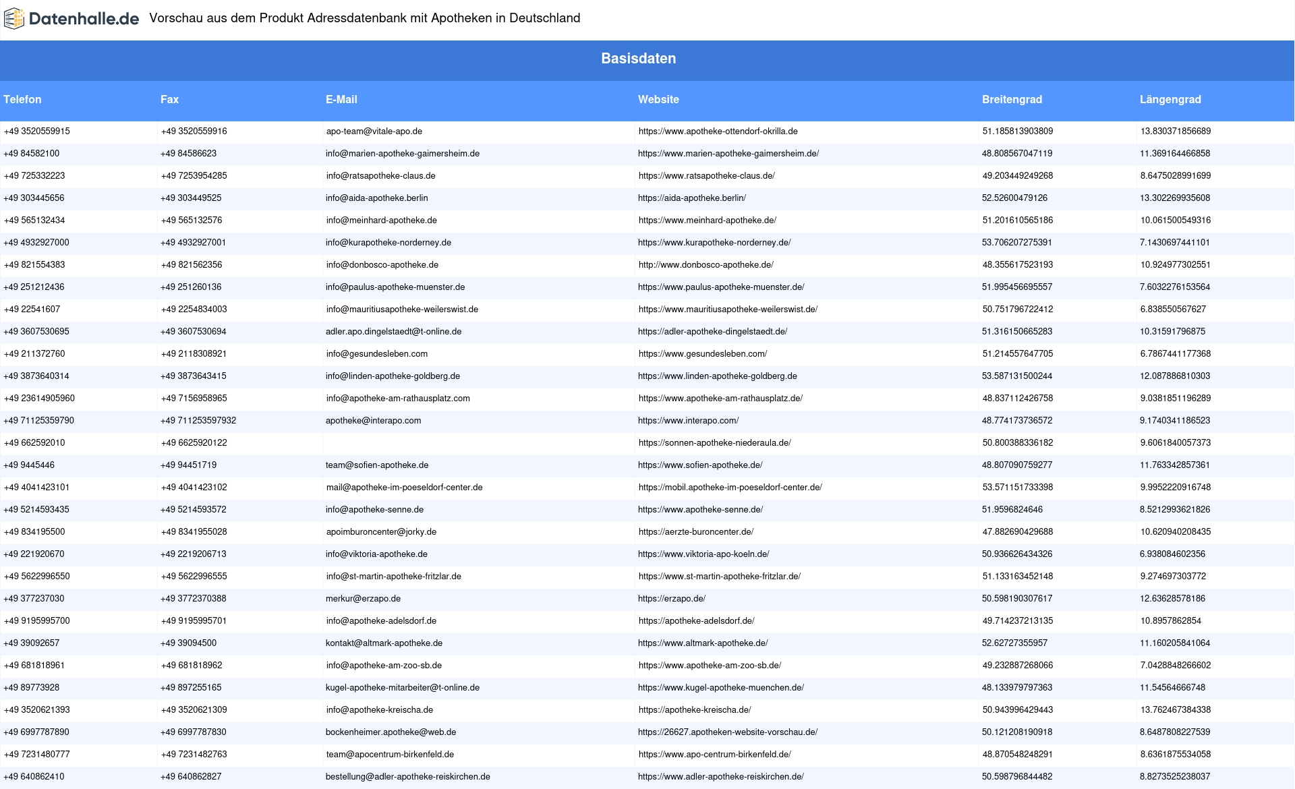The height and width of the screenshot is (789, 1295).
Task: Open website donbosco-apotheke.de
Action: tap(706, 265)
